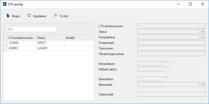Click the Tankmodell text field
Image resolution: width=209 pixels, height=104 pixels.
(172, 94)
